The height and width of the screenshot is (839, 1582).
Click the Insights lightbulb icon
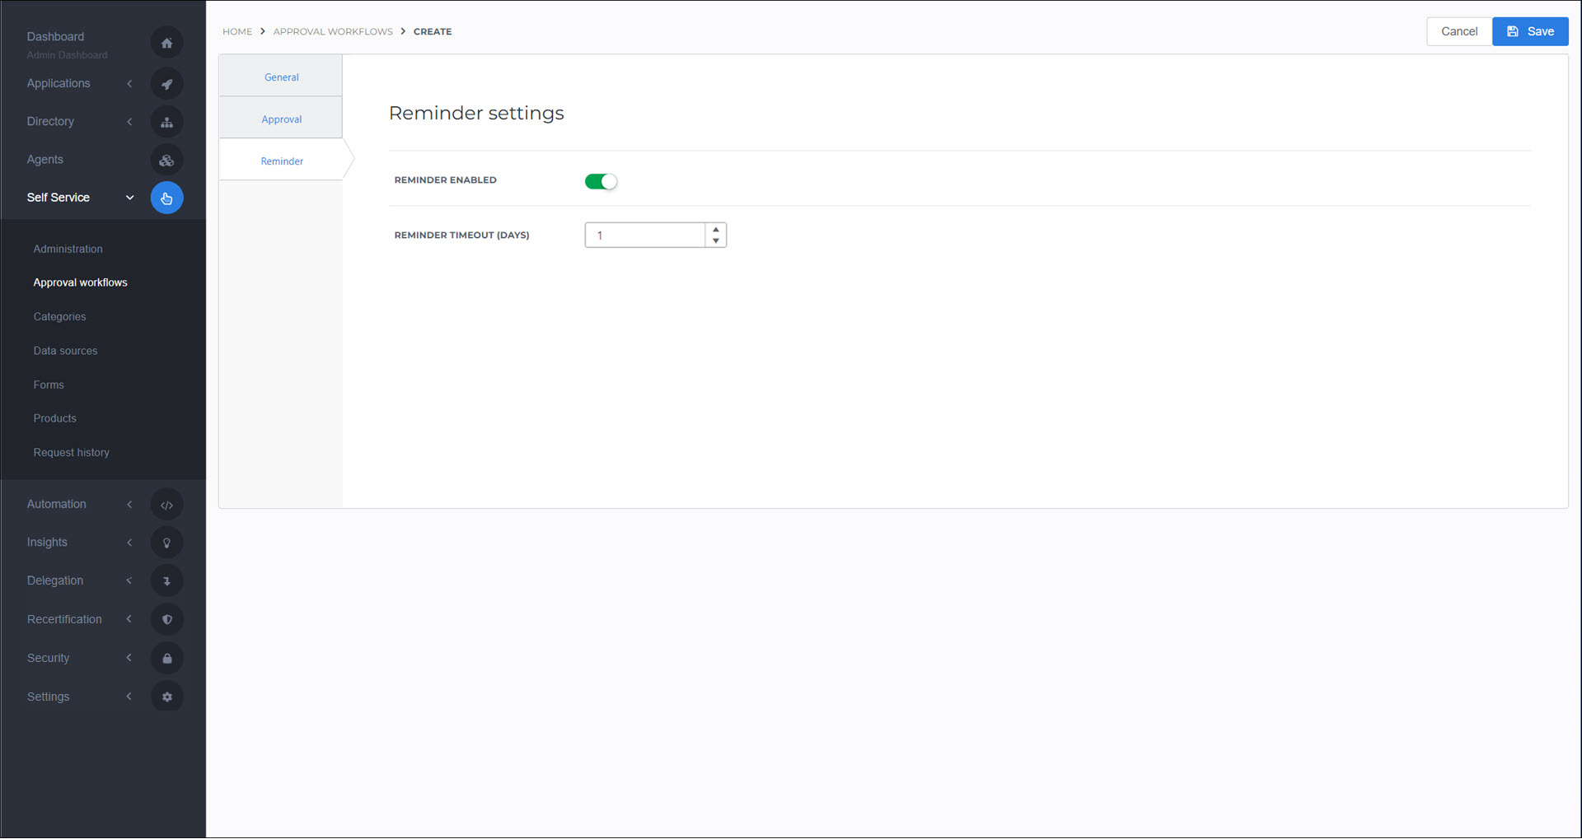166,542
